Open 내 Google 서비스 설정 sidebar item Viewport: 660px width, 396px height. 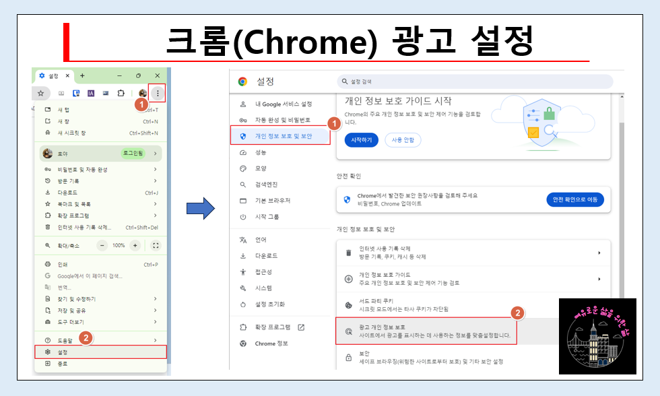click(279, 104)
